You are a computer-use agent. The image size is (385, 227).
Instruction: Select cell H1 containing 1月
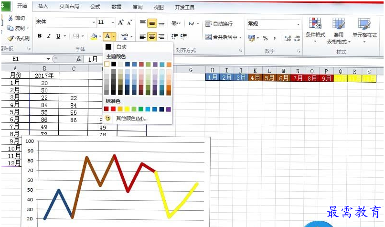click(x=213, y=77)
